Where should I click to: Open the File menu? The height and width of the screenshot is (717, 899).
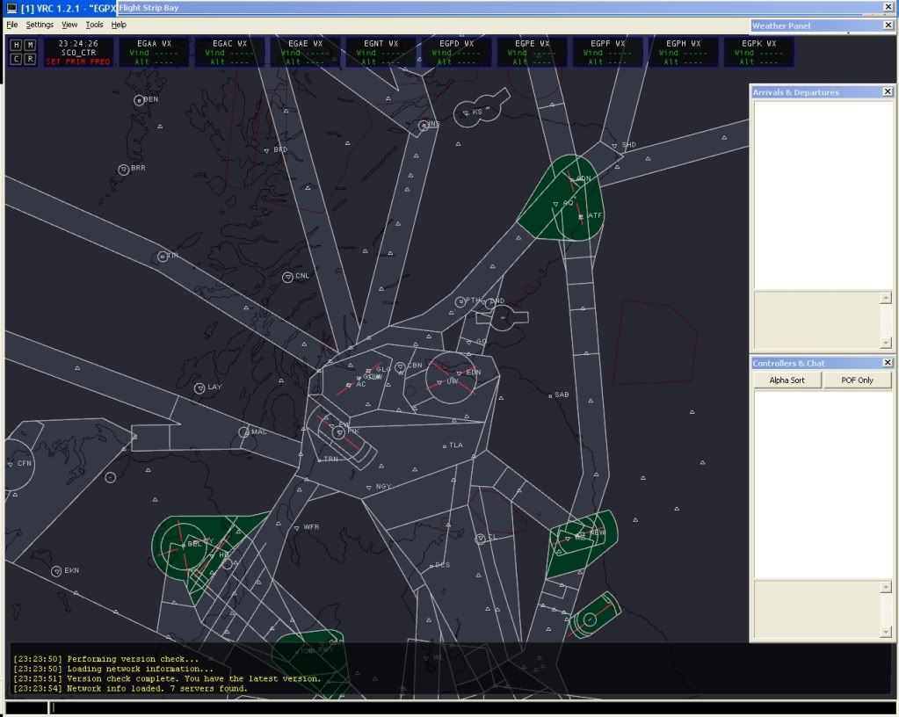(11, 25)
